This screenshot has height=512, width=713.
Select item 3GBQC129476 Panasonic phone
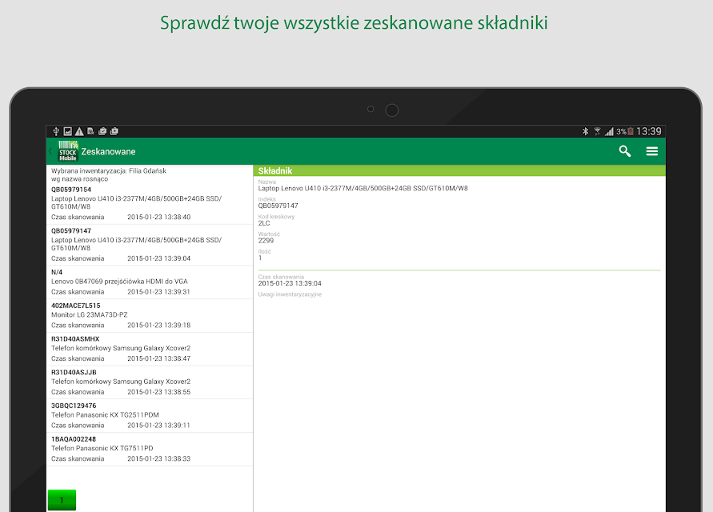[x=150, y=416]
